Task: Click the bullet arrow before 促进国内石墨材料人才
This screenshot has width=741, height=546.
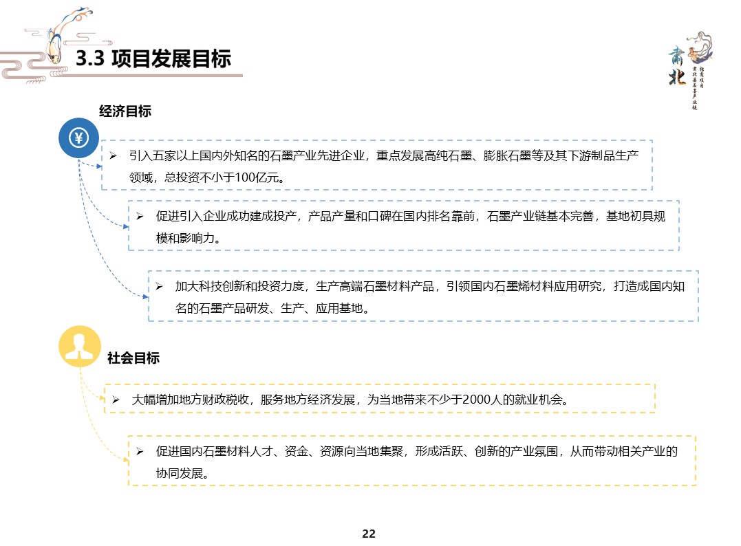Action: coord(140,452)
